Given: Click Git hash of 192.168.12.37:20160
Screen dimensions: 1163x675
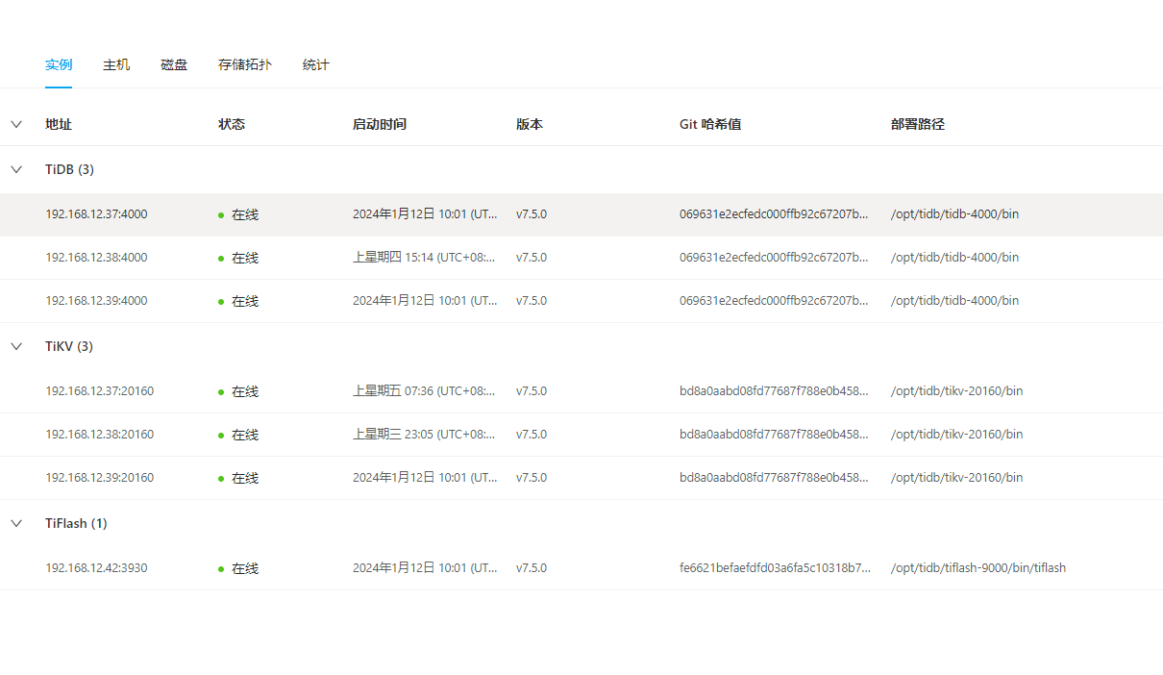Looking at the screenshot, I should click(775, 391).
